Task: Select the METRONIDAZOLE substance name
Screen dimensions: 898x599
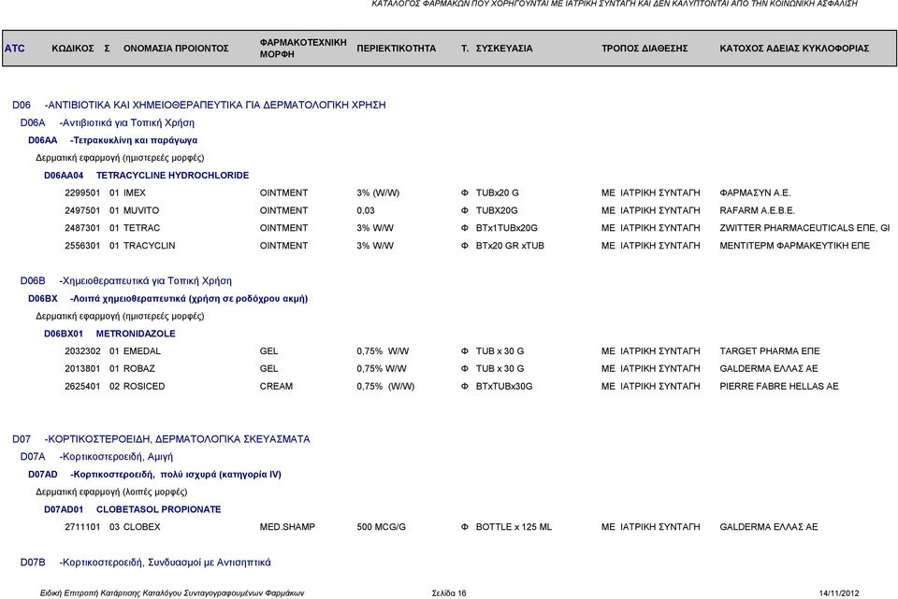Action: coord(136,334)
